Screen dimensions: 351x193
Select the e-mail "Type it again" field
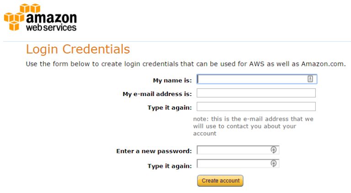[x=256, y=107]
